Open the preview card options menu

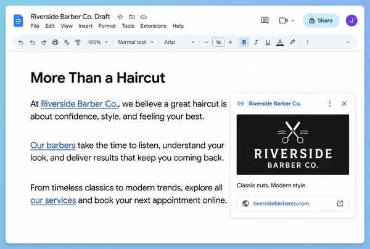[330, 104]
